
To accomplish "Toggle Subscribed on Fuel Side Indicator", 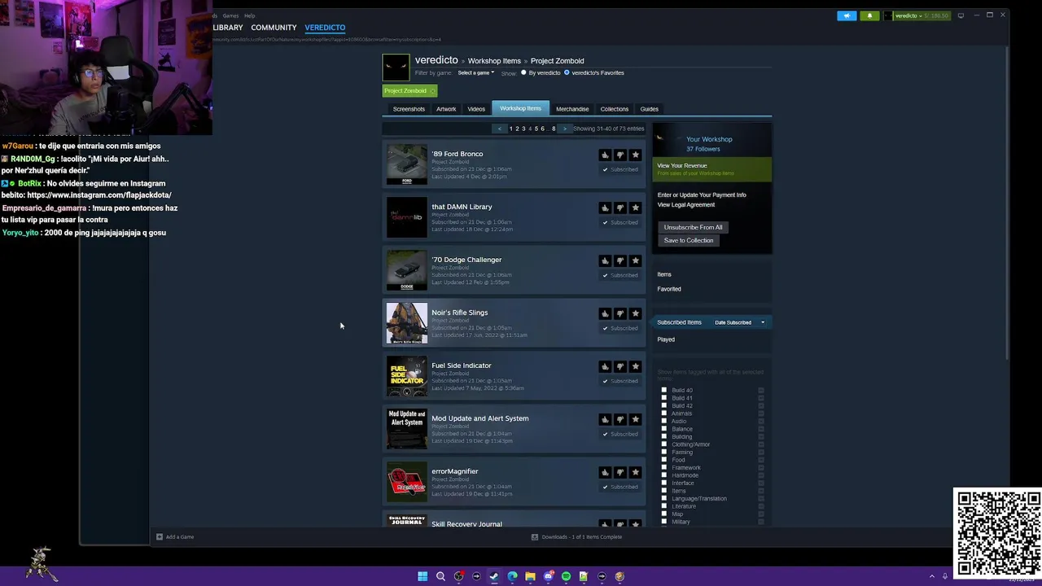I will point(620,381).
